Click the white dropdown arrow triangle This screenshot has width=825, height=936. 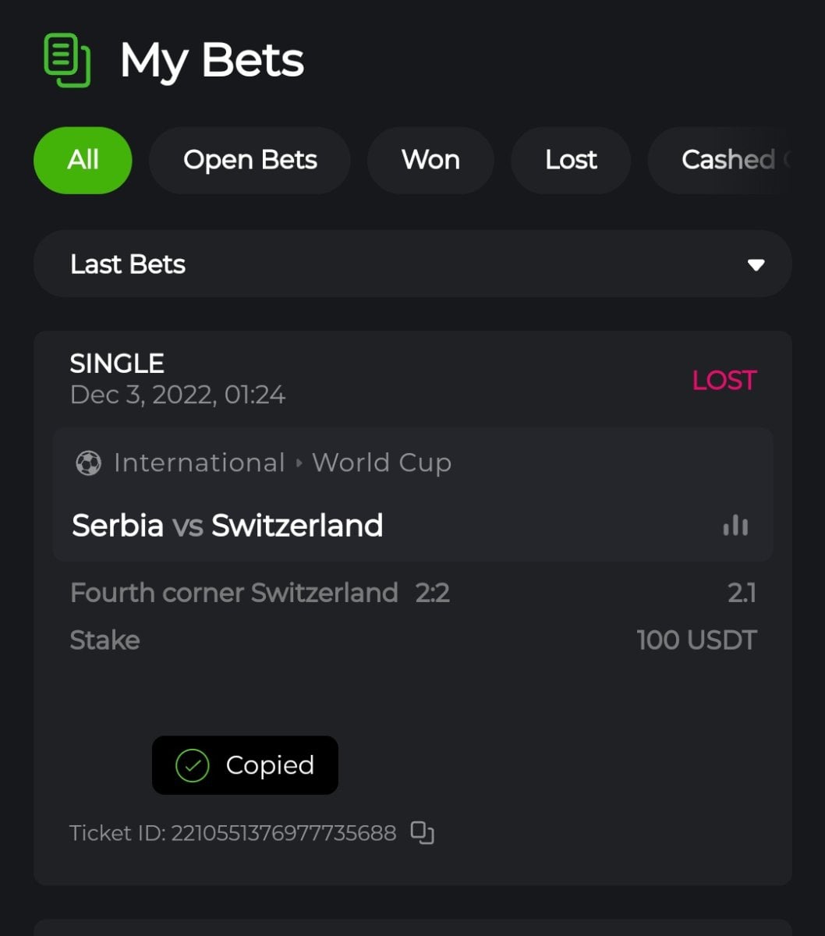pyautogui.click(x=756, y=265)
